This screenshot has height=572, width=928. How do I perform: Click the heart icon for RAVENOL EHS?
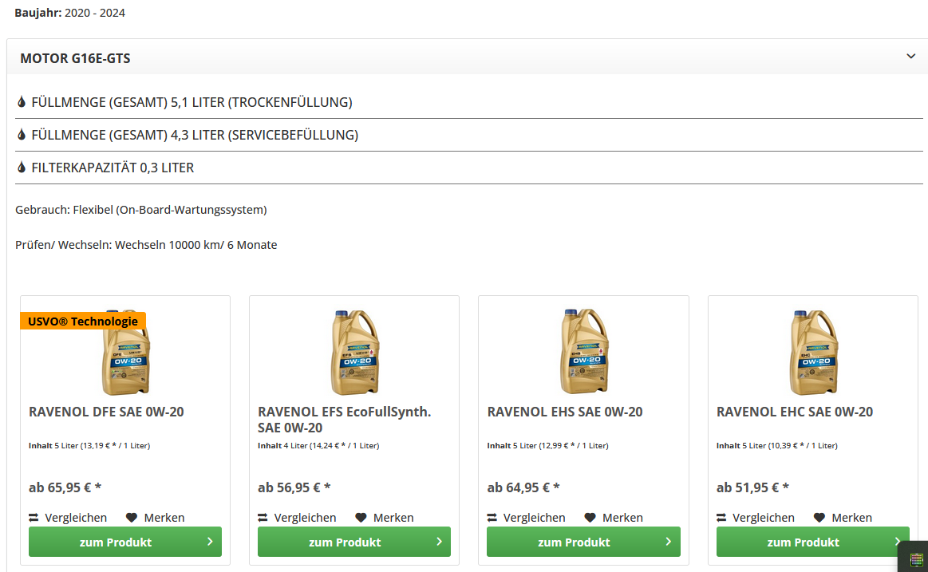pyautogui.click(x=590, y=518)
